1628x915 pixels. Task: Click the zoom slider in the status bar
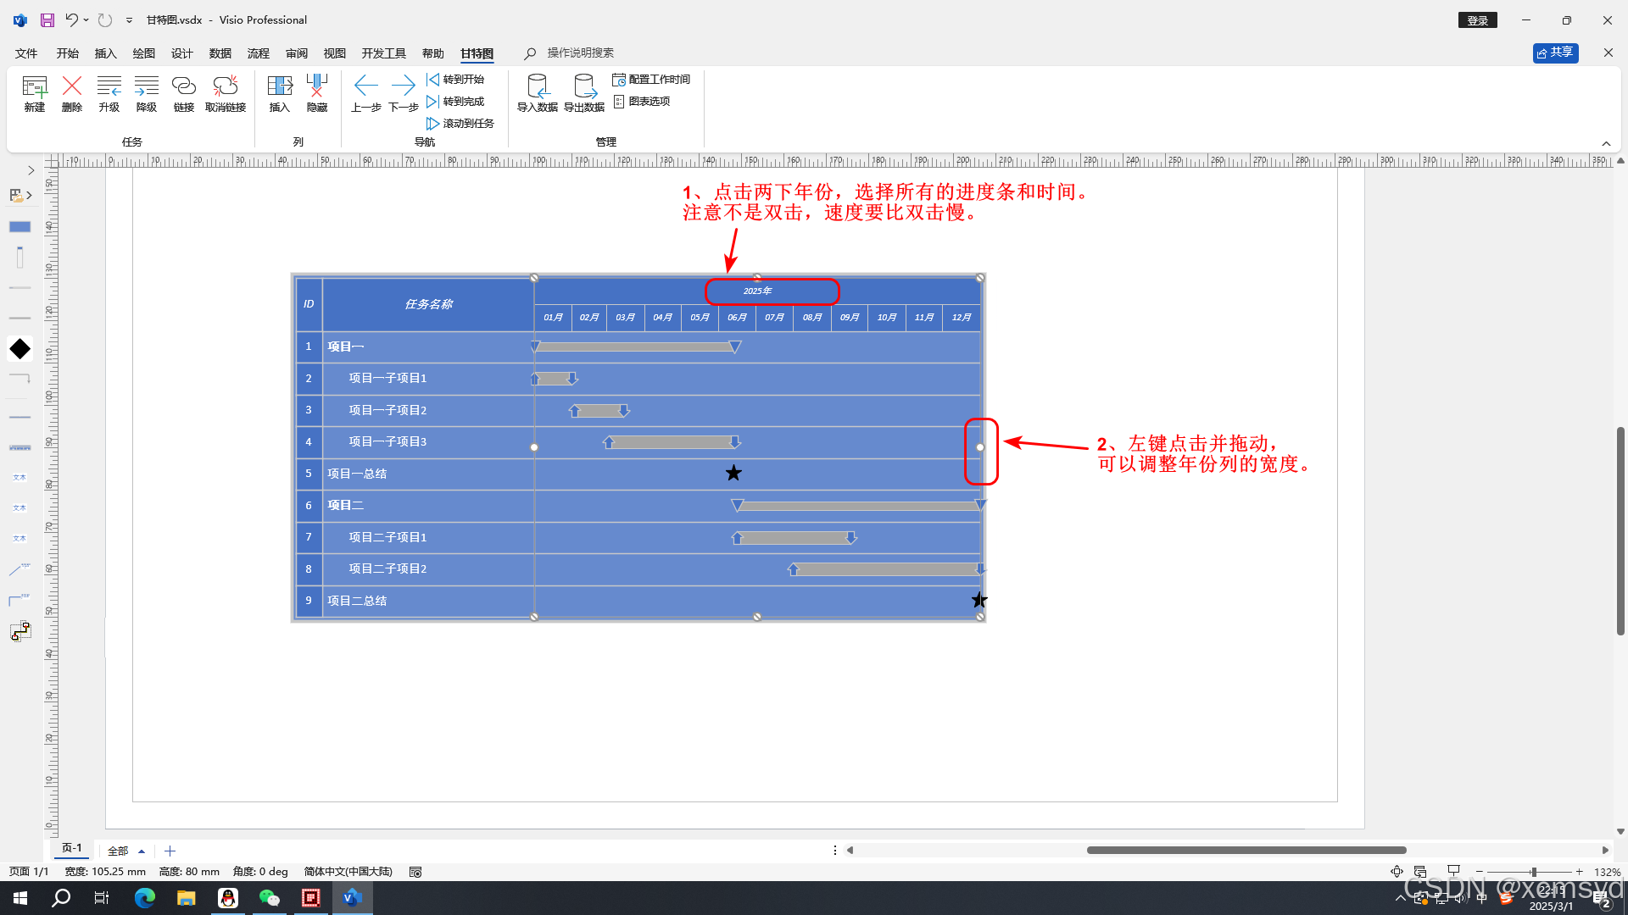point(1533,872)
